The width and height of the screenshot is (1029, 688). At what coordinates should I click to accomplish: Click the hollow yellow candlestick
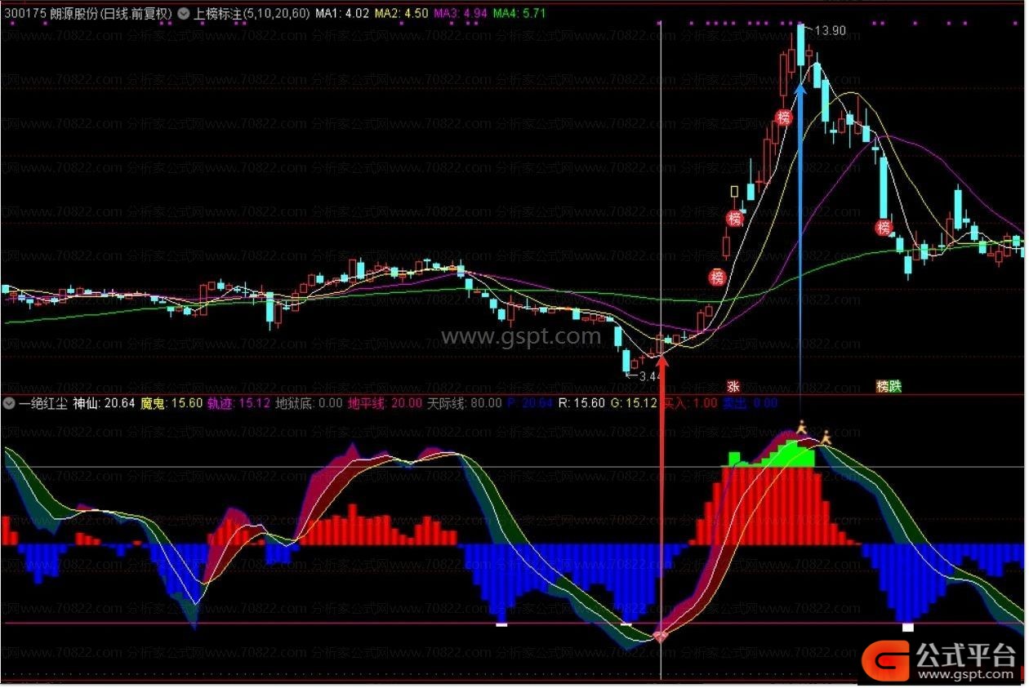(x=734, y=192)
